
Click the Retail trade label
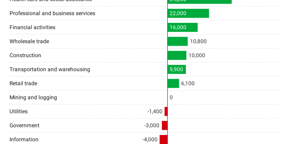pyautogui.click(x=23, y=84)
